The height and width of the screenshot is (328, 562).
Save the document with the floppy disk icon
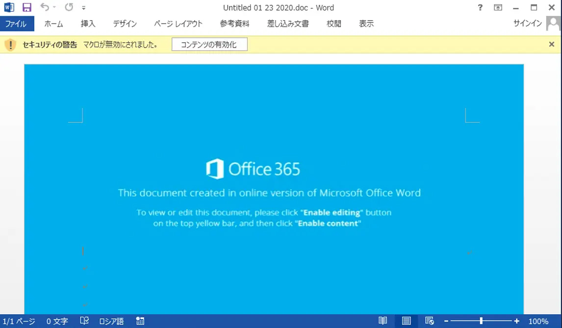[x=27, y=7]
